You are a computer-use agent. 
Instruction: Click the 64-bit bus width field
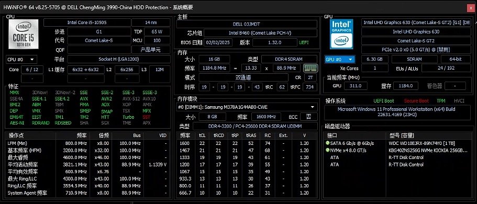456,59
